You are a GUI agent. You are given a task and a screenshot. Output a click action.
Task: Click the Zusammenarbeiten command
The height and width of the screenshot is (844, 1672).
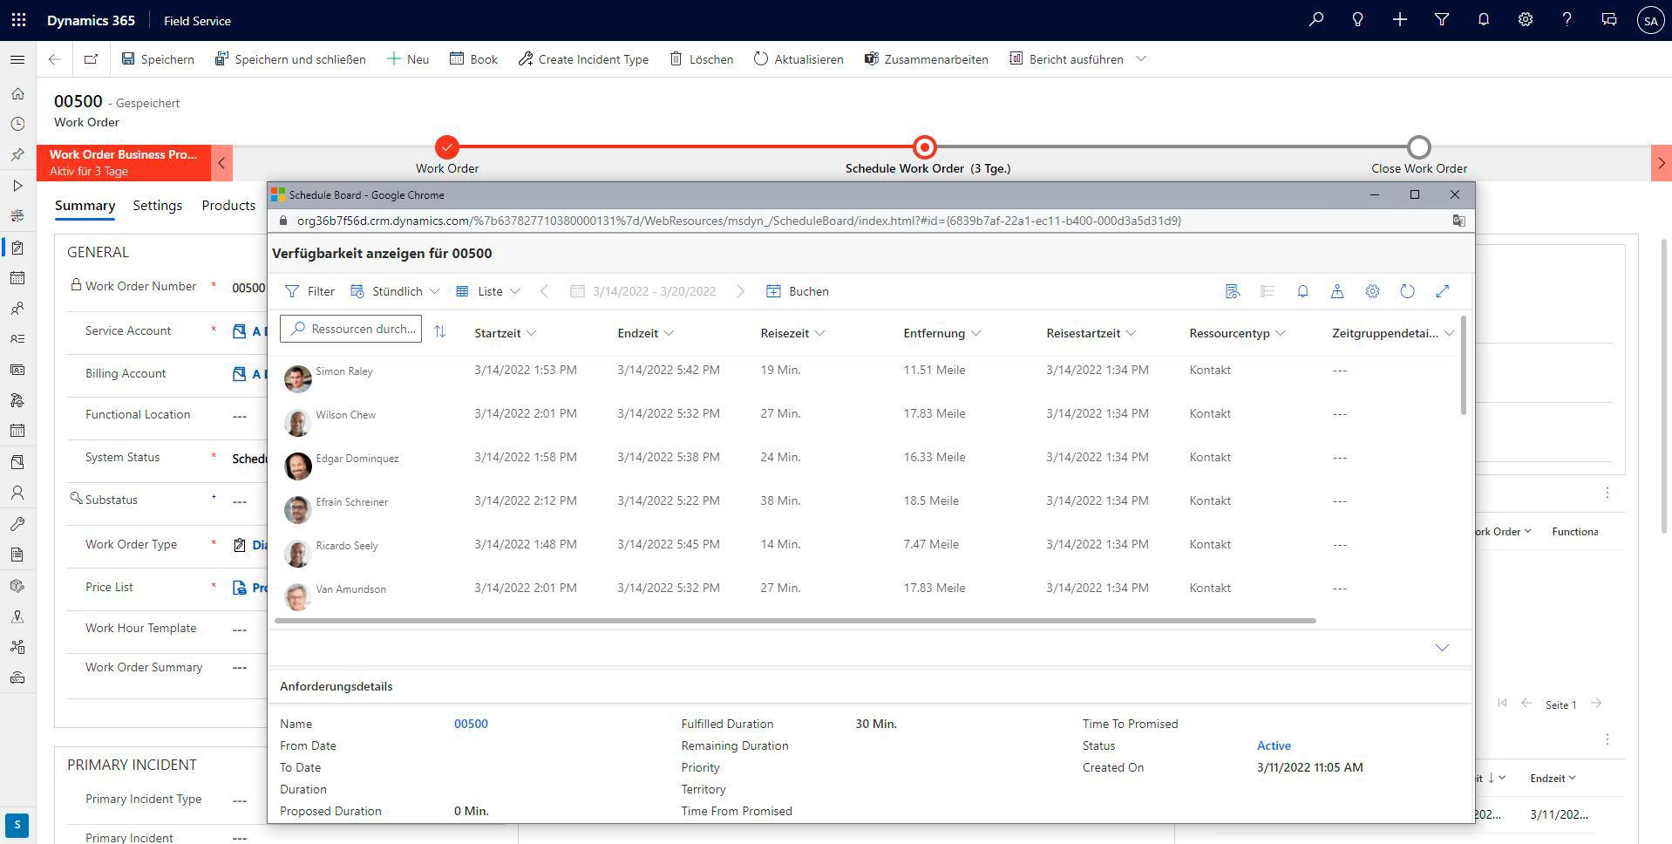(926, 59)
